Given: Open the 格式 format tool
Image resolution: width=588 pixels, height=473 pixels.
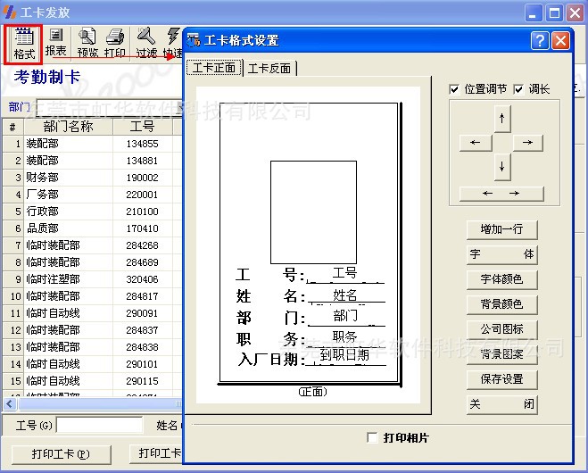Looking at the screenshot, I should click(24, 43).
